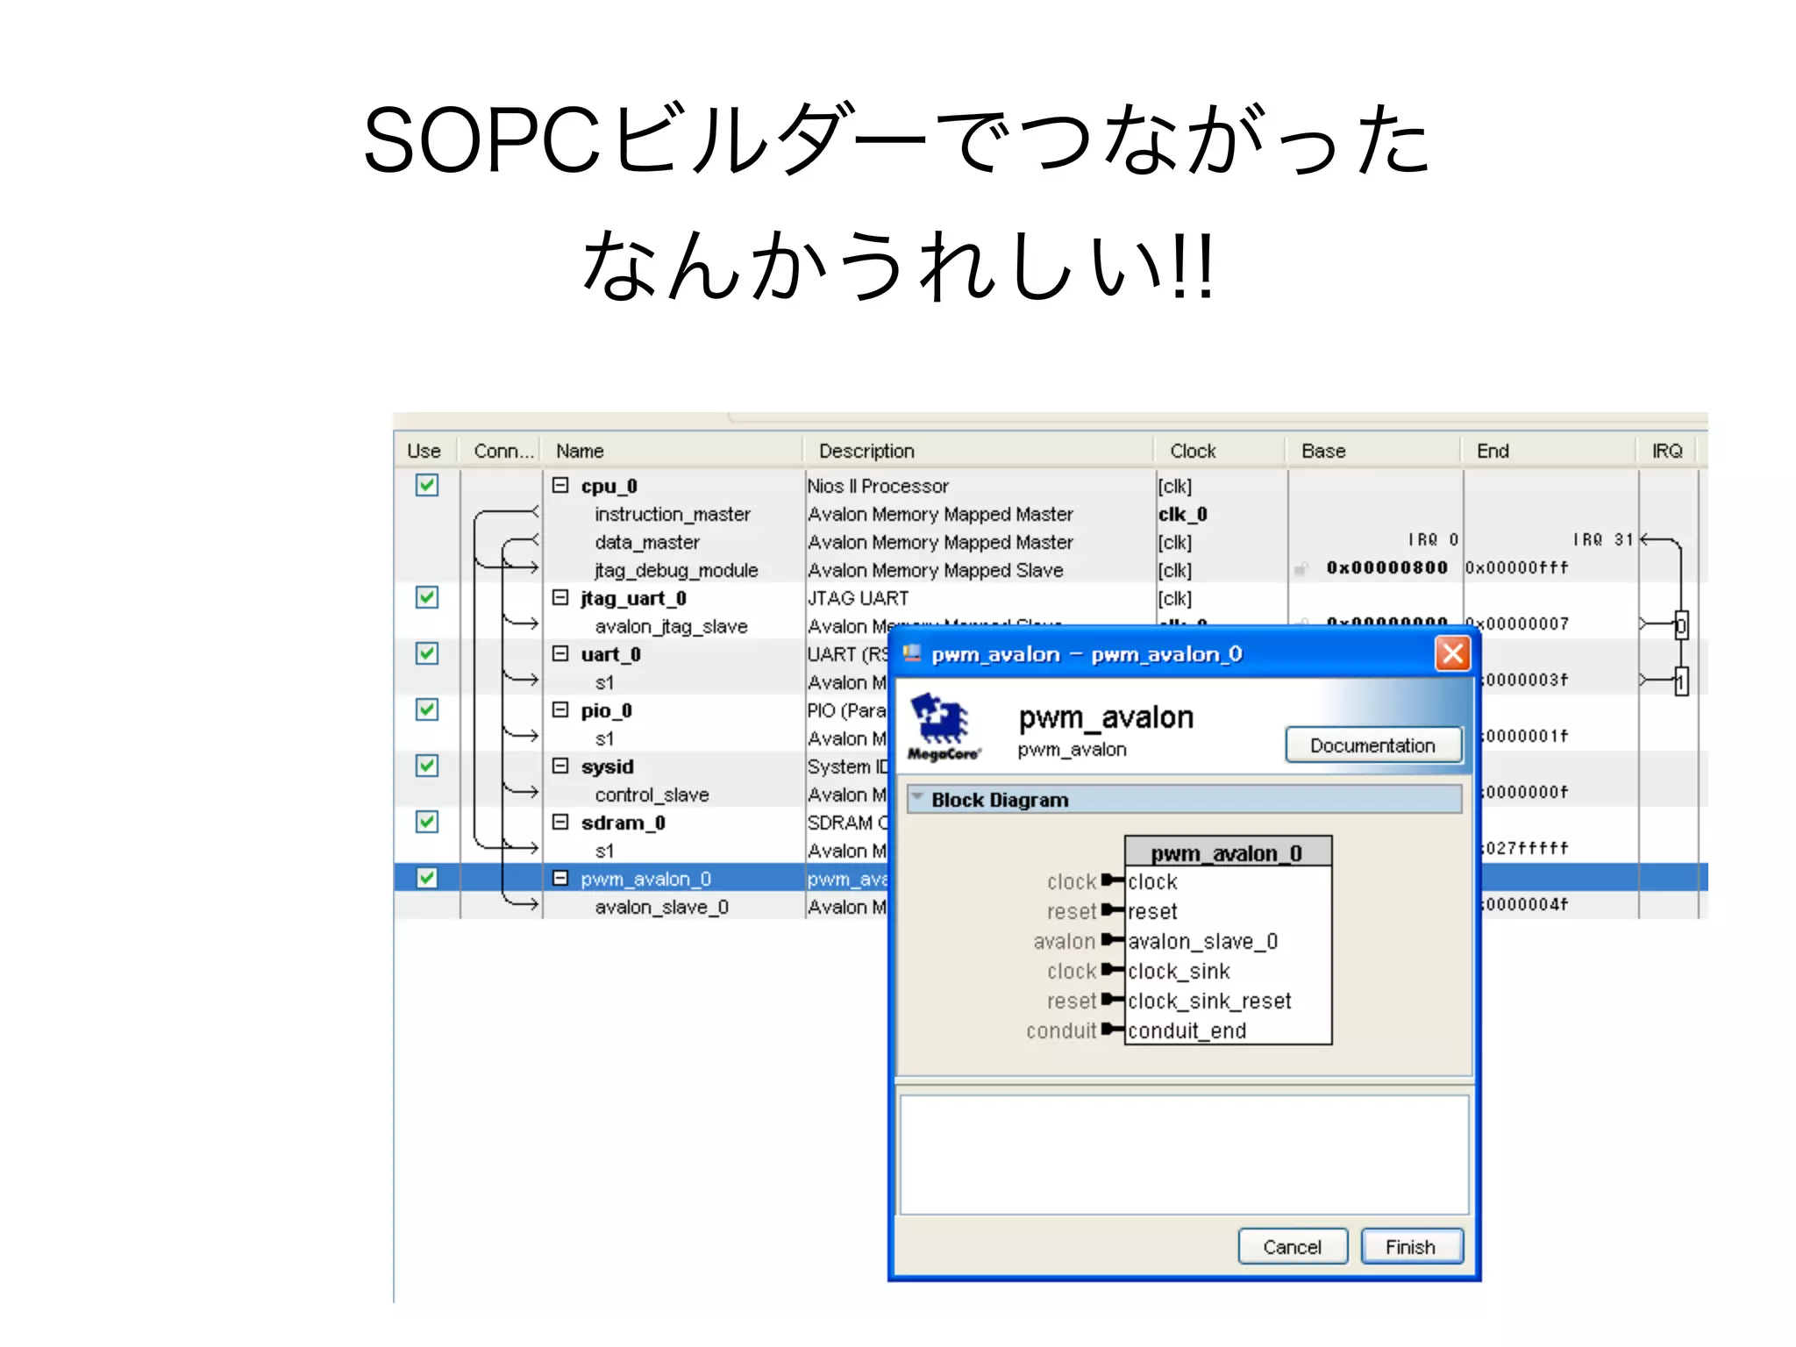Screen dimensions: 1796x1347
Task: Click the reset port connector in diagram
Action: click(x=1113, y=910)
